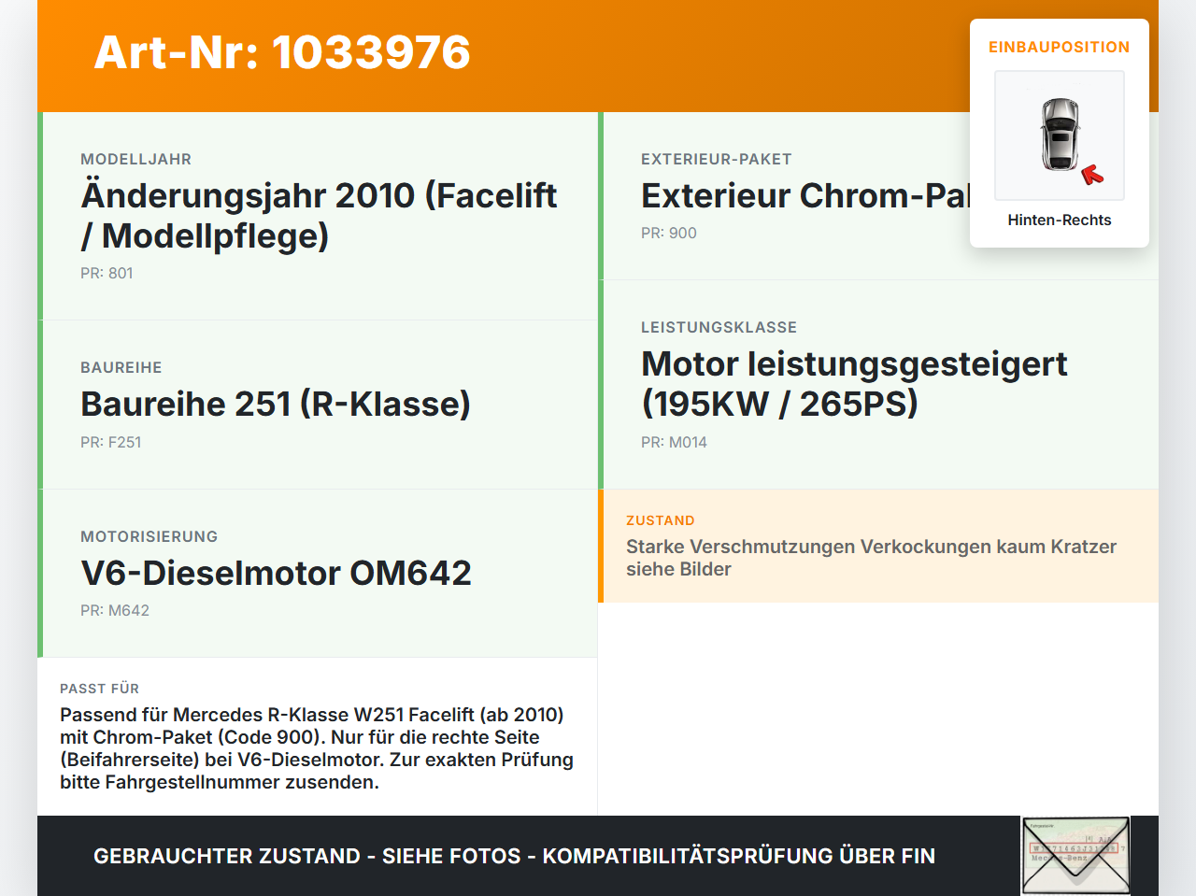This screenshot has width=1196, height=896.
Task: Click the 'PASST FÜR' label
Action: click(100, 689)
